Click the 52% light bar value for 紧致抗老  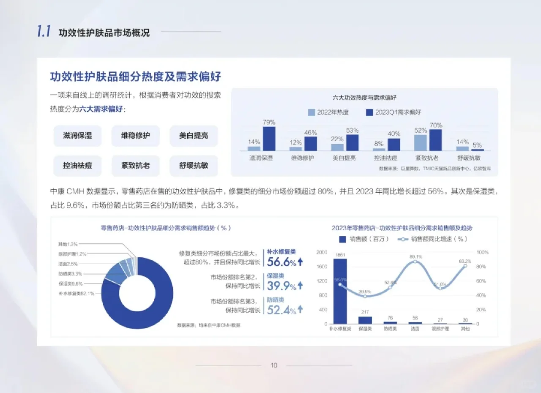[x=421, y=131]
